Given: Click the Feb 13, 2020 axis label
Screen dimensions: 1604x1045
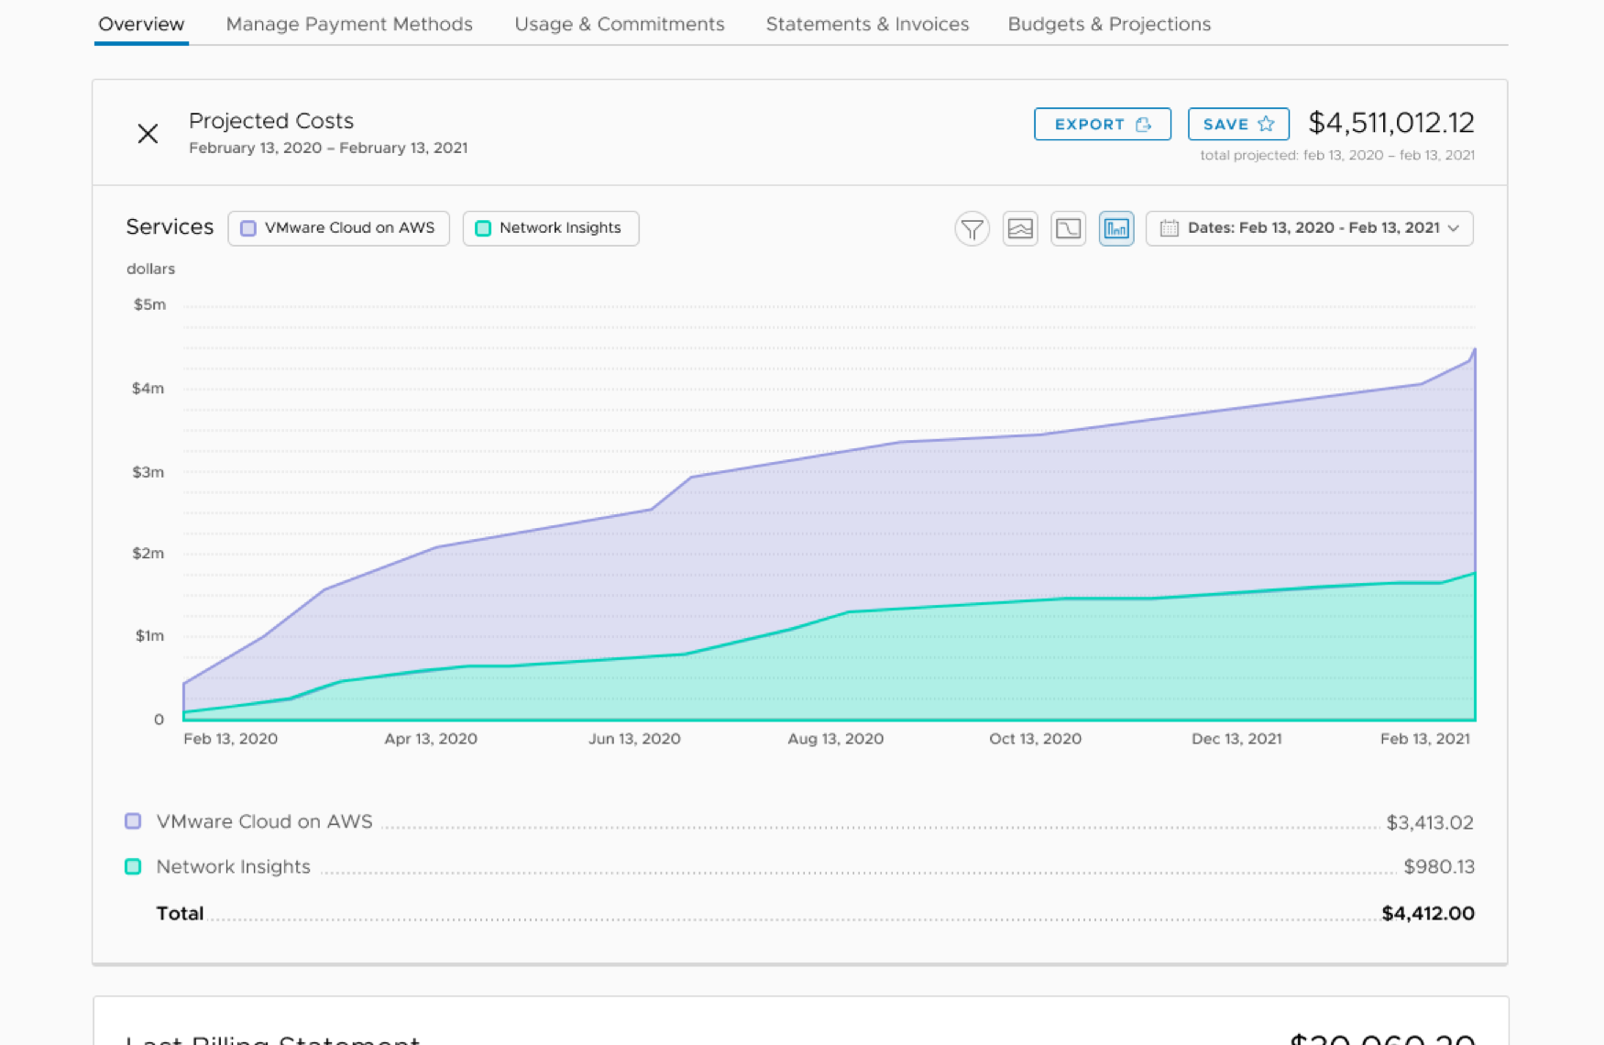Looking at the screenshot, I should click(230, 739).
